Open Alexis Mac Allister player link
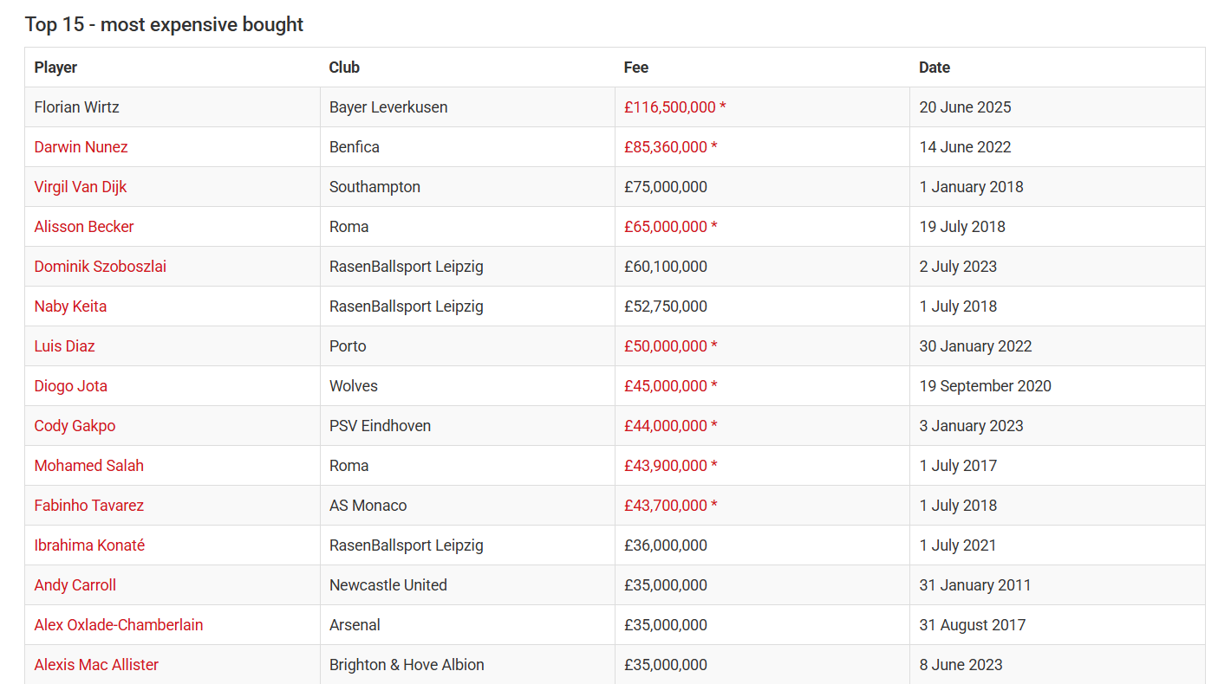 (x=96, y=665)
